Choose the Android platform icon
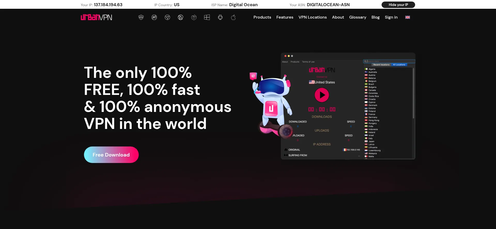This screenshot has width=496, height=229. pos(220,17)
